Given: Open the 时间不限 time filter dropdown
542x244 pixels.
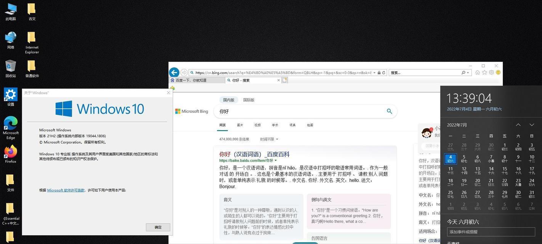Looking at the screenshot, I should coord(269,139).
